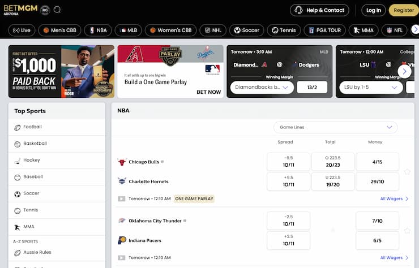Select Hornets +9.5 spread at 10/11

click(x=288, y=181)
